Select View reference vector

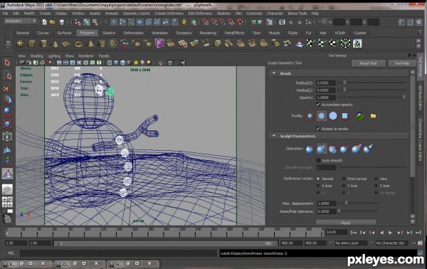[376, 179]
